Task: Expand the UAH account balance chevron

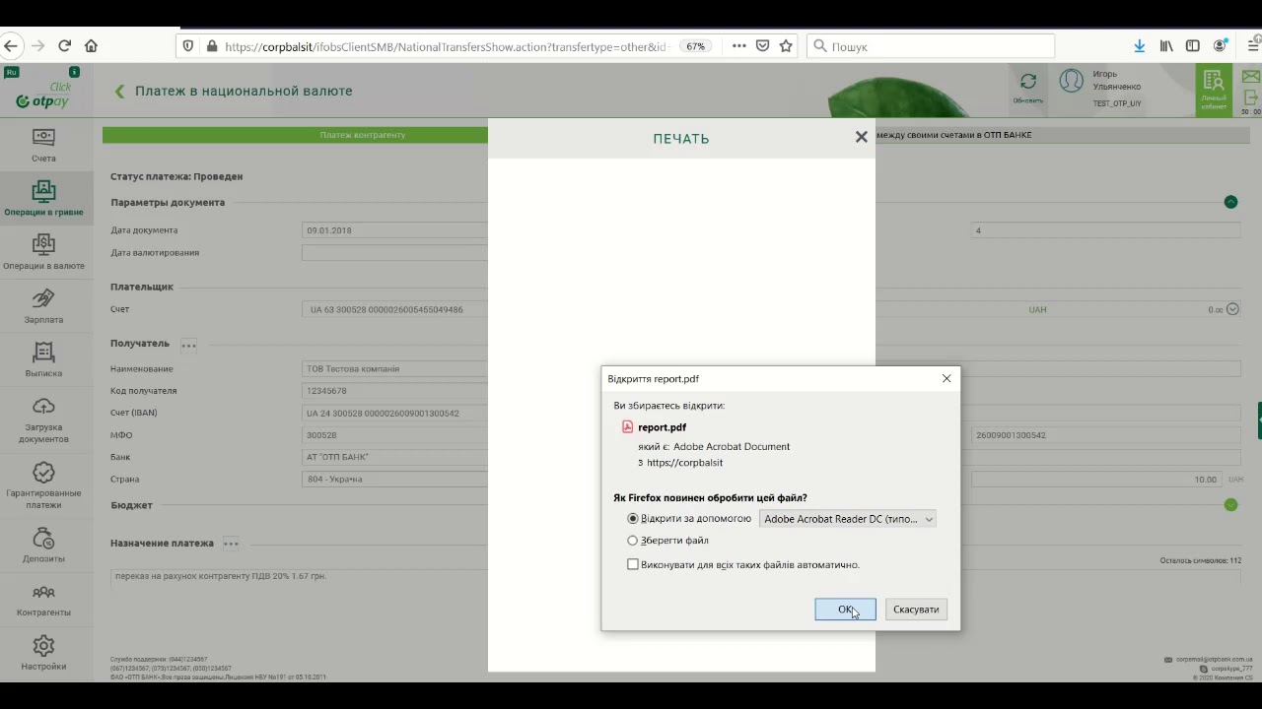Action: click(x=1232, y=309)
